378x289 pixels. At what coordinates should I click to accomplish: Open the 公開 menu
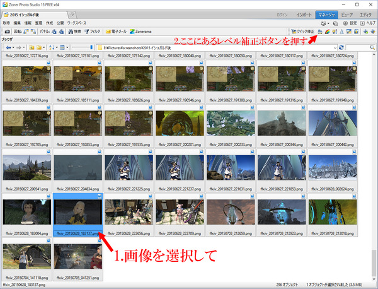point(60,23)
